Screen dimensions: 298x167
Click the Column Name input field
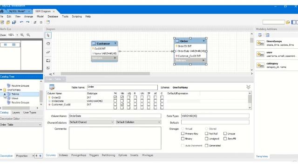click(x=115, y=116)
